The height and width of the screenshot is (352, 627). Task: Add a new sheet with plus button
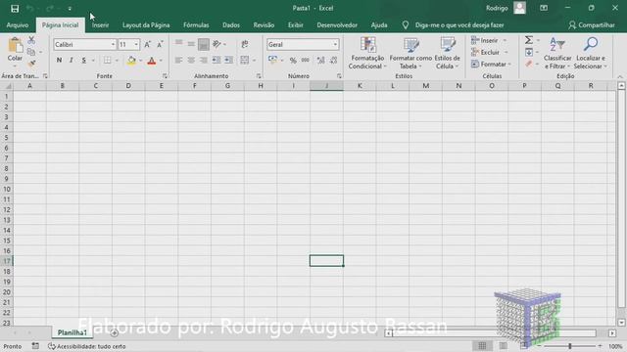pos(115,332)
